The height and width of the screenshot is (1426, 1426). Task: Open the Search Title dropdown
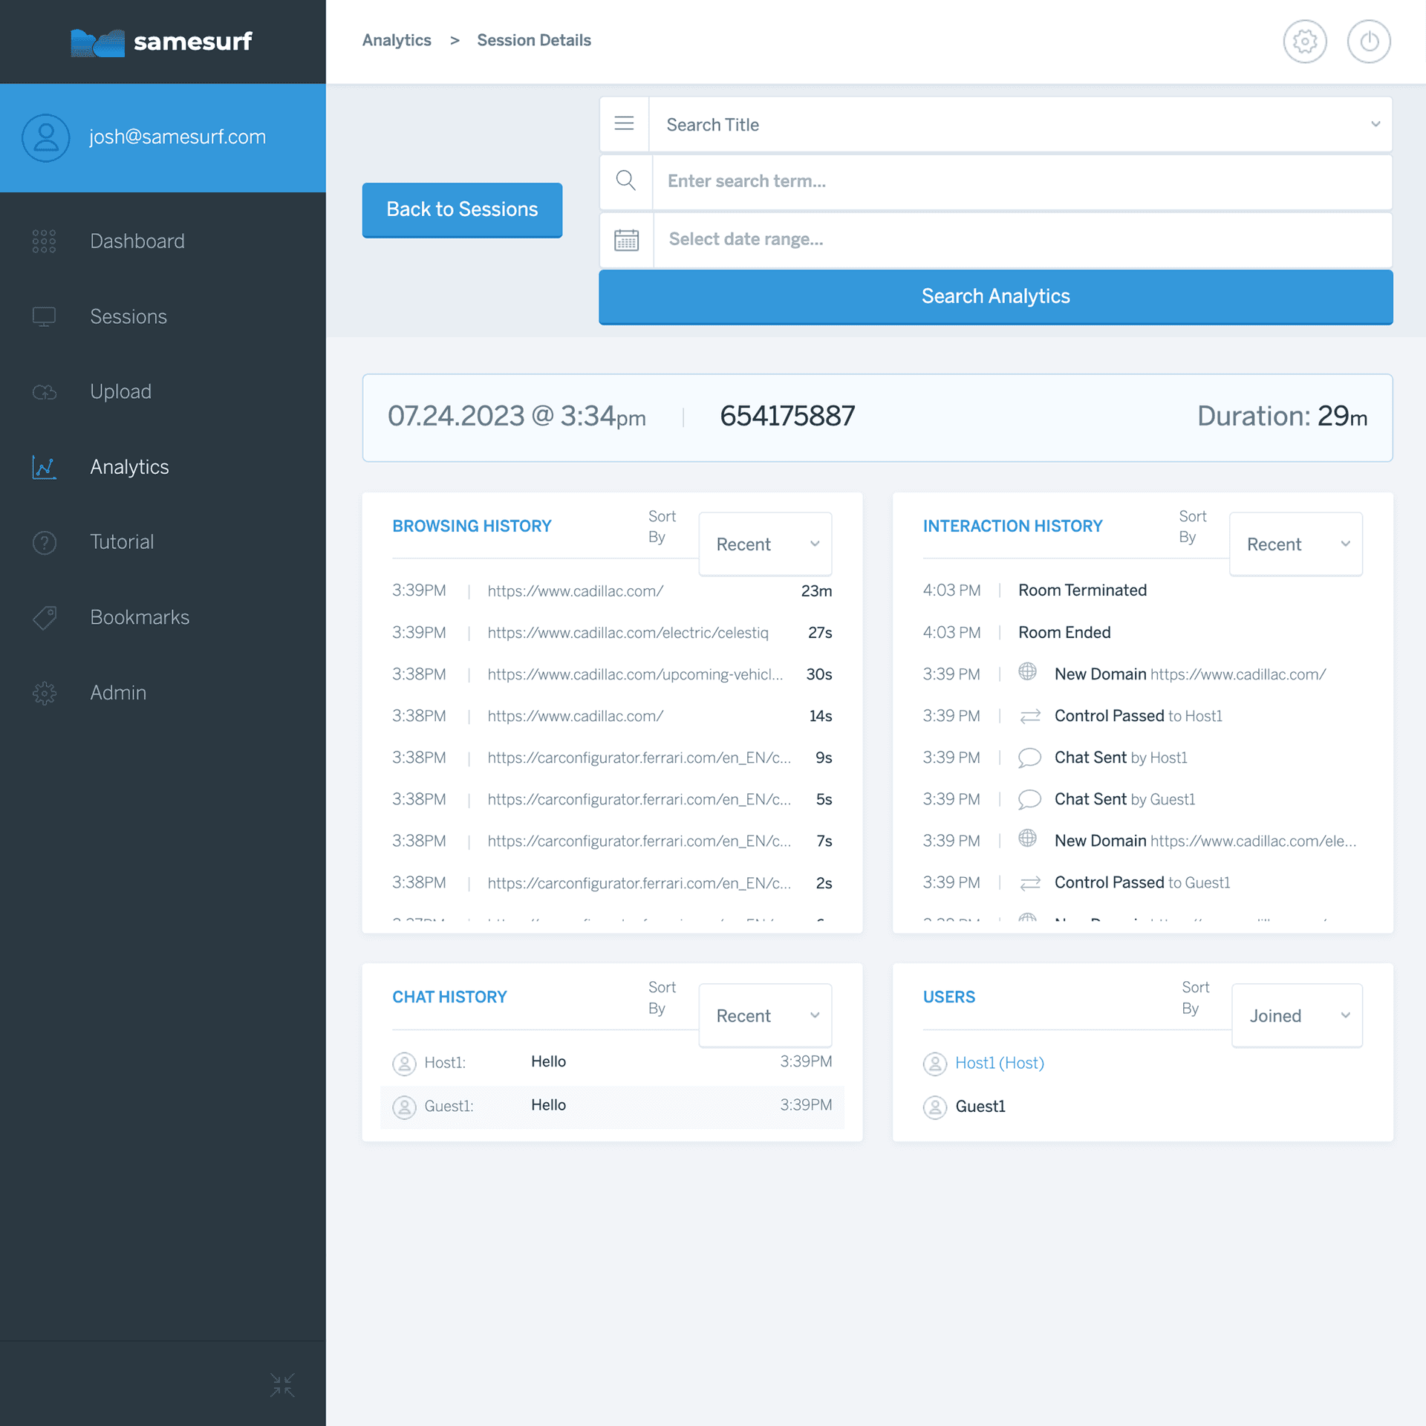1019,125
